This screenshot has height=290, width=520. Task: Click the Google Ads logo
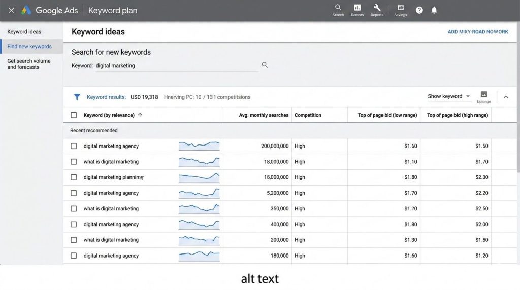(x=26, y=10)
